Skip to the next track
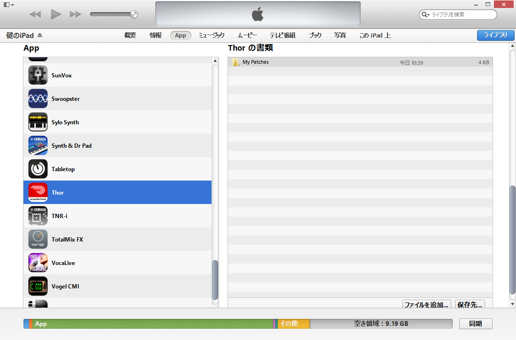The width and height of the screenshot is (516, 340). coord(76,14)
